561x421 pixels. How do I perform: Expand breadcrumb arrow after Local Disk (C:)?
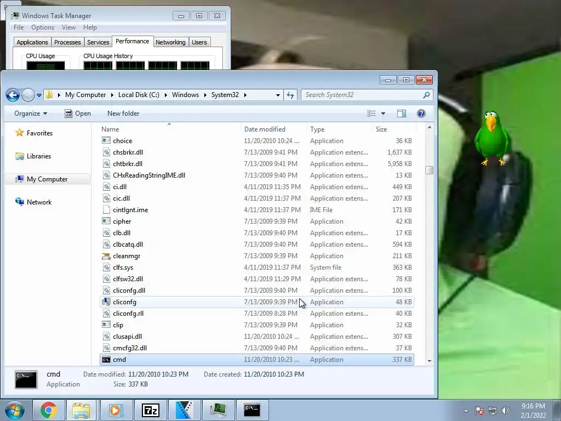165,95
